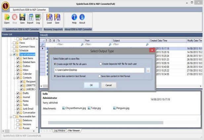Check the Deletions folder checkbox
The height and width of the screenshot is (140, 204).
coord(18,121)
